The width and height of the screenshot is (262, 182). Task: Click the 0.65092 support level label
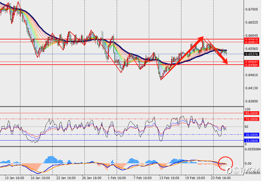click(x=252, y=62)
